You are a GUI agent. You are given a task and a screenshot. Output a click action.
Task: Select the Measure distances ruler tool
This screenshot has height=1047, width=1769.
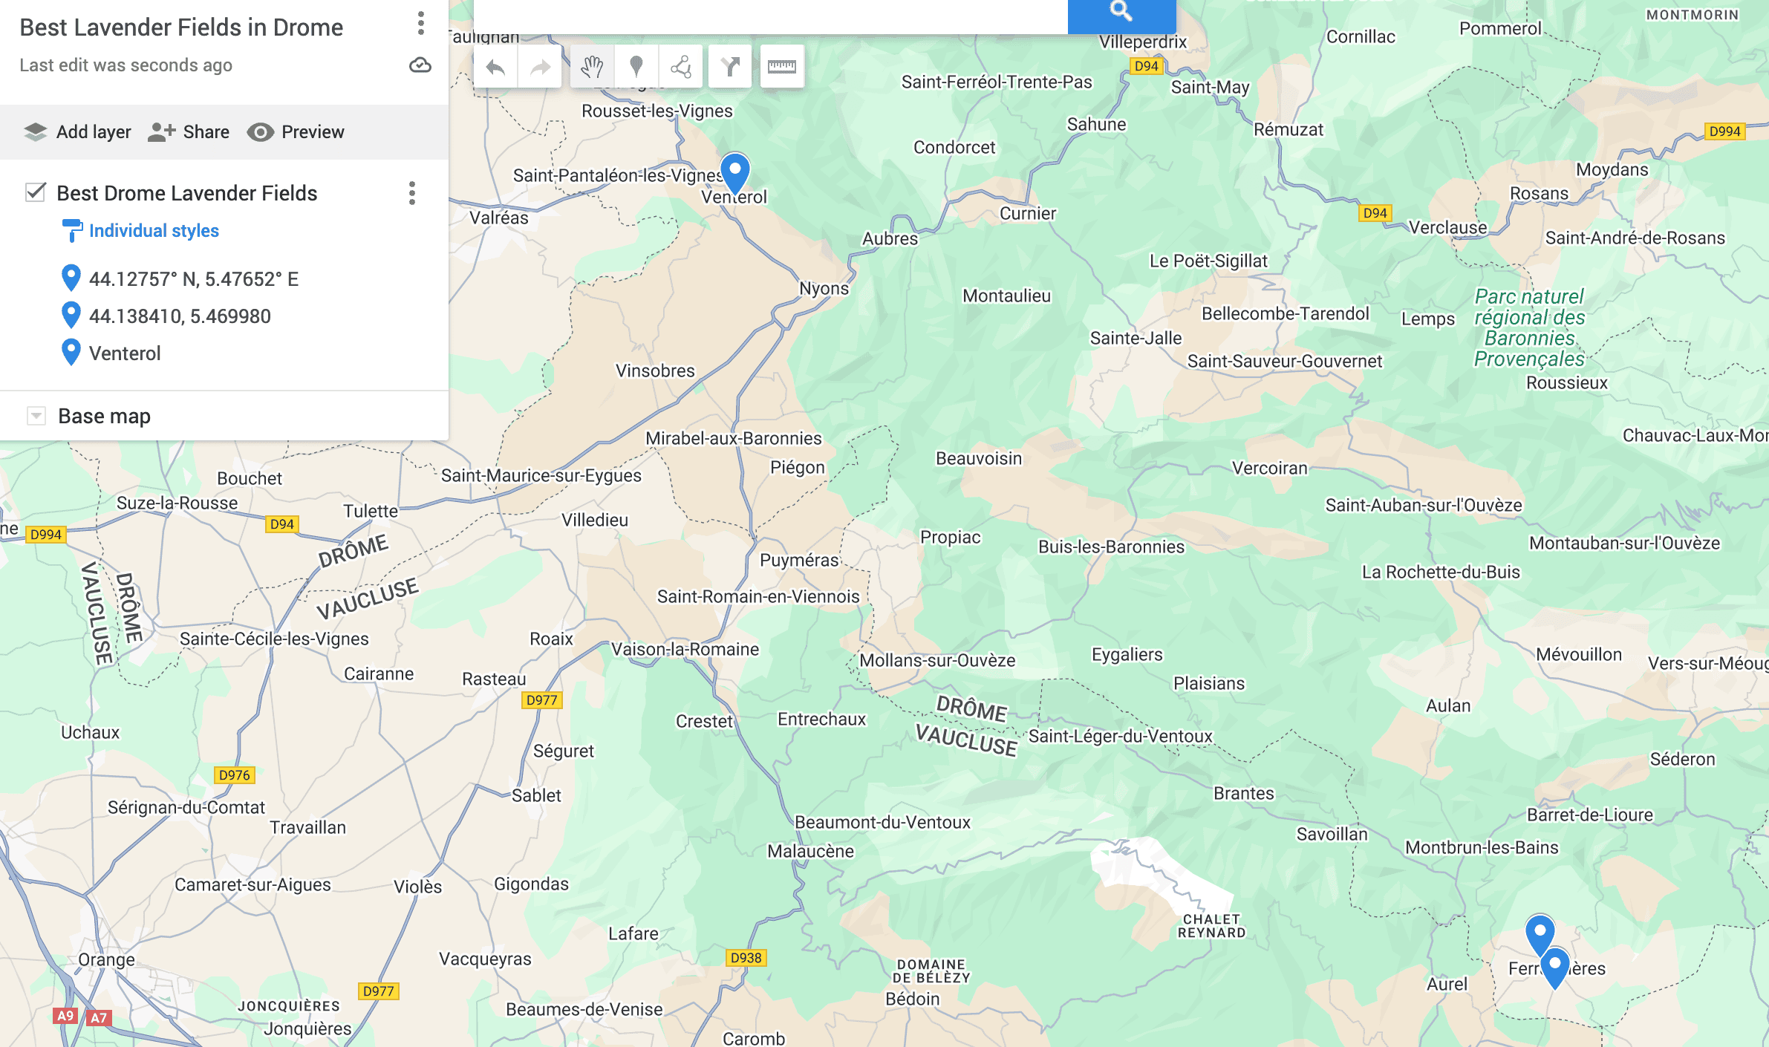point(782,67)
